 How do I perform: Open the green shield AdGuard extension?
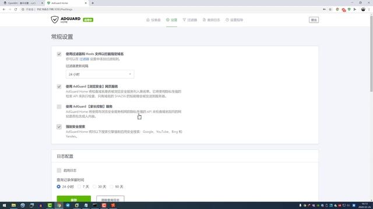pos(349,9)
